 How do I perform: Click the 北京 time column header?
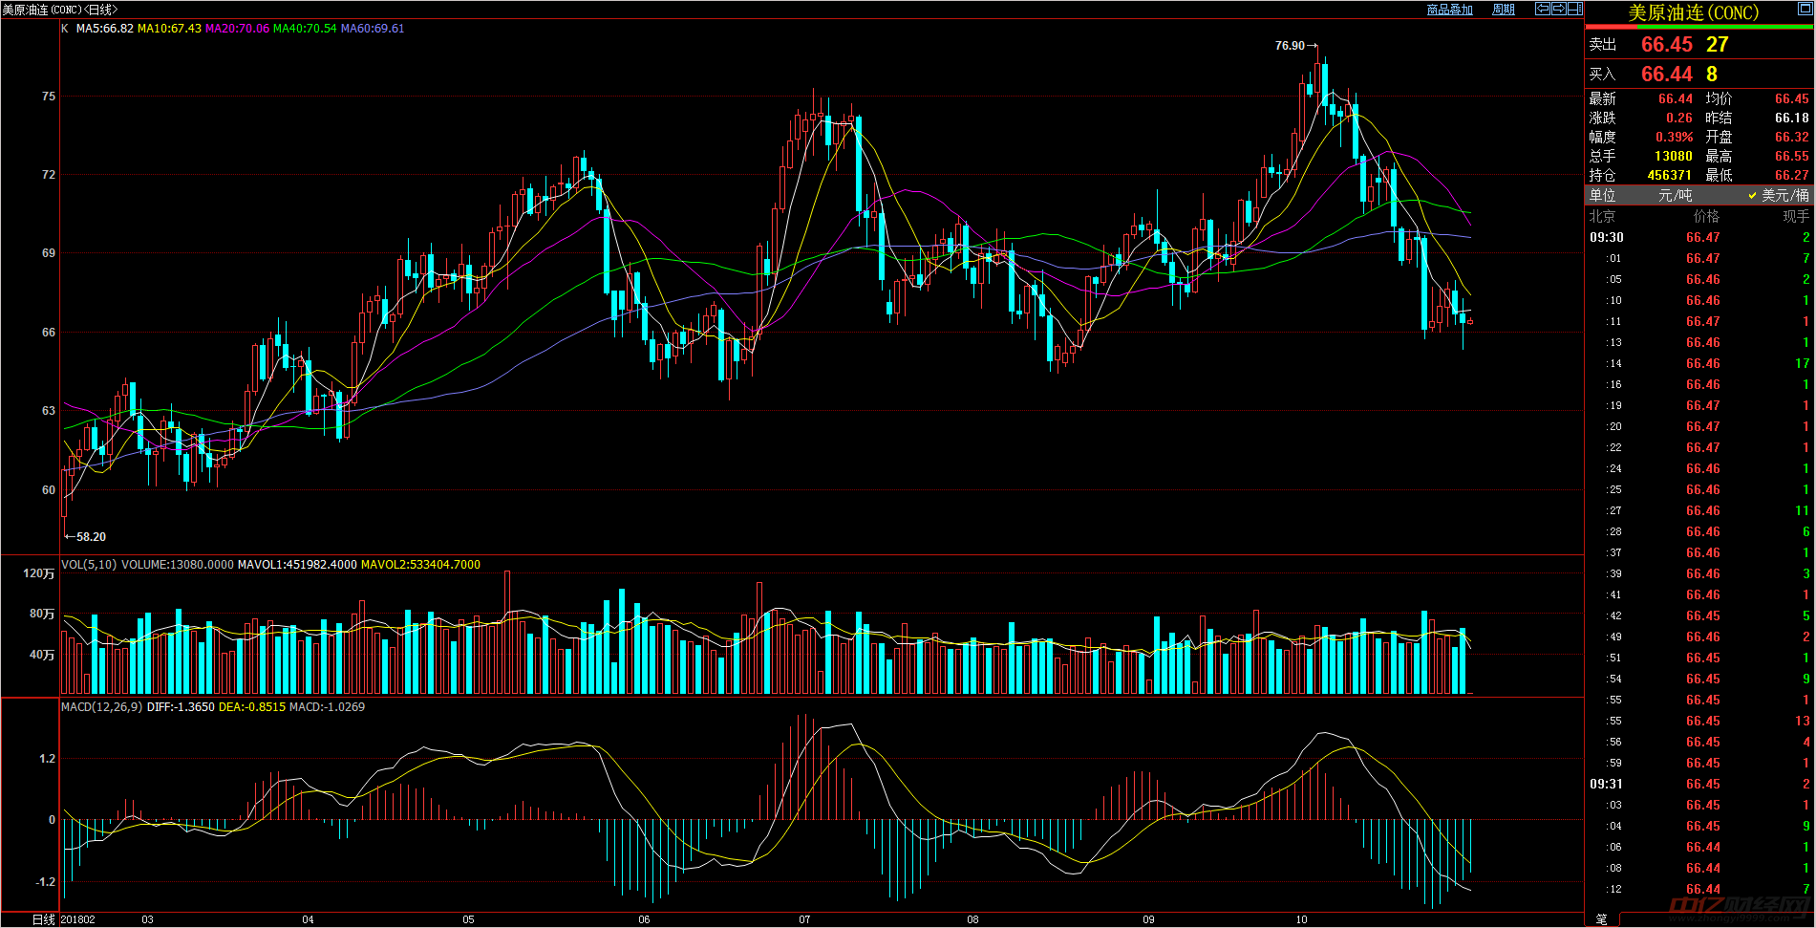pyautogui.click(x=1602, y=216)
